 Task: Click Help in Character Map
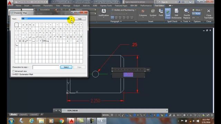pyautogui.click(x=80, y=19)
